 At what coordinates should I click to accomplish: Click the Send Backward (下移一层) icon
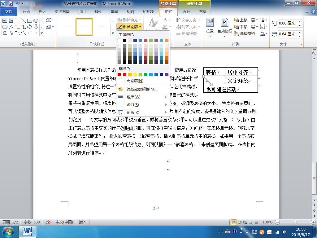(x=236, y=27)
